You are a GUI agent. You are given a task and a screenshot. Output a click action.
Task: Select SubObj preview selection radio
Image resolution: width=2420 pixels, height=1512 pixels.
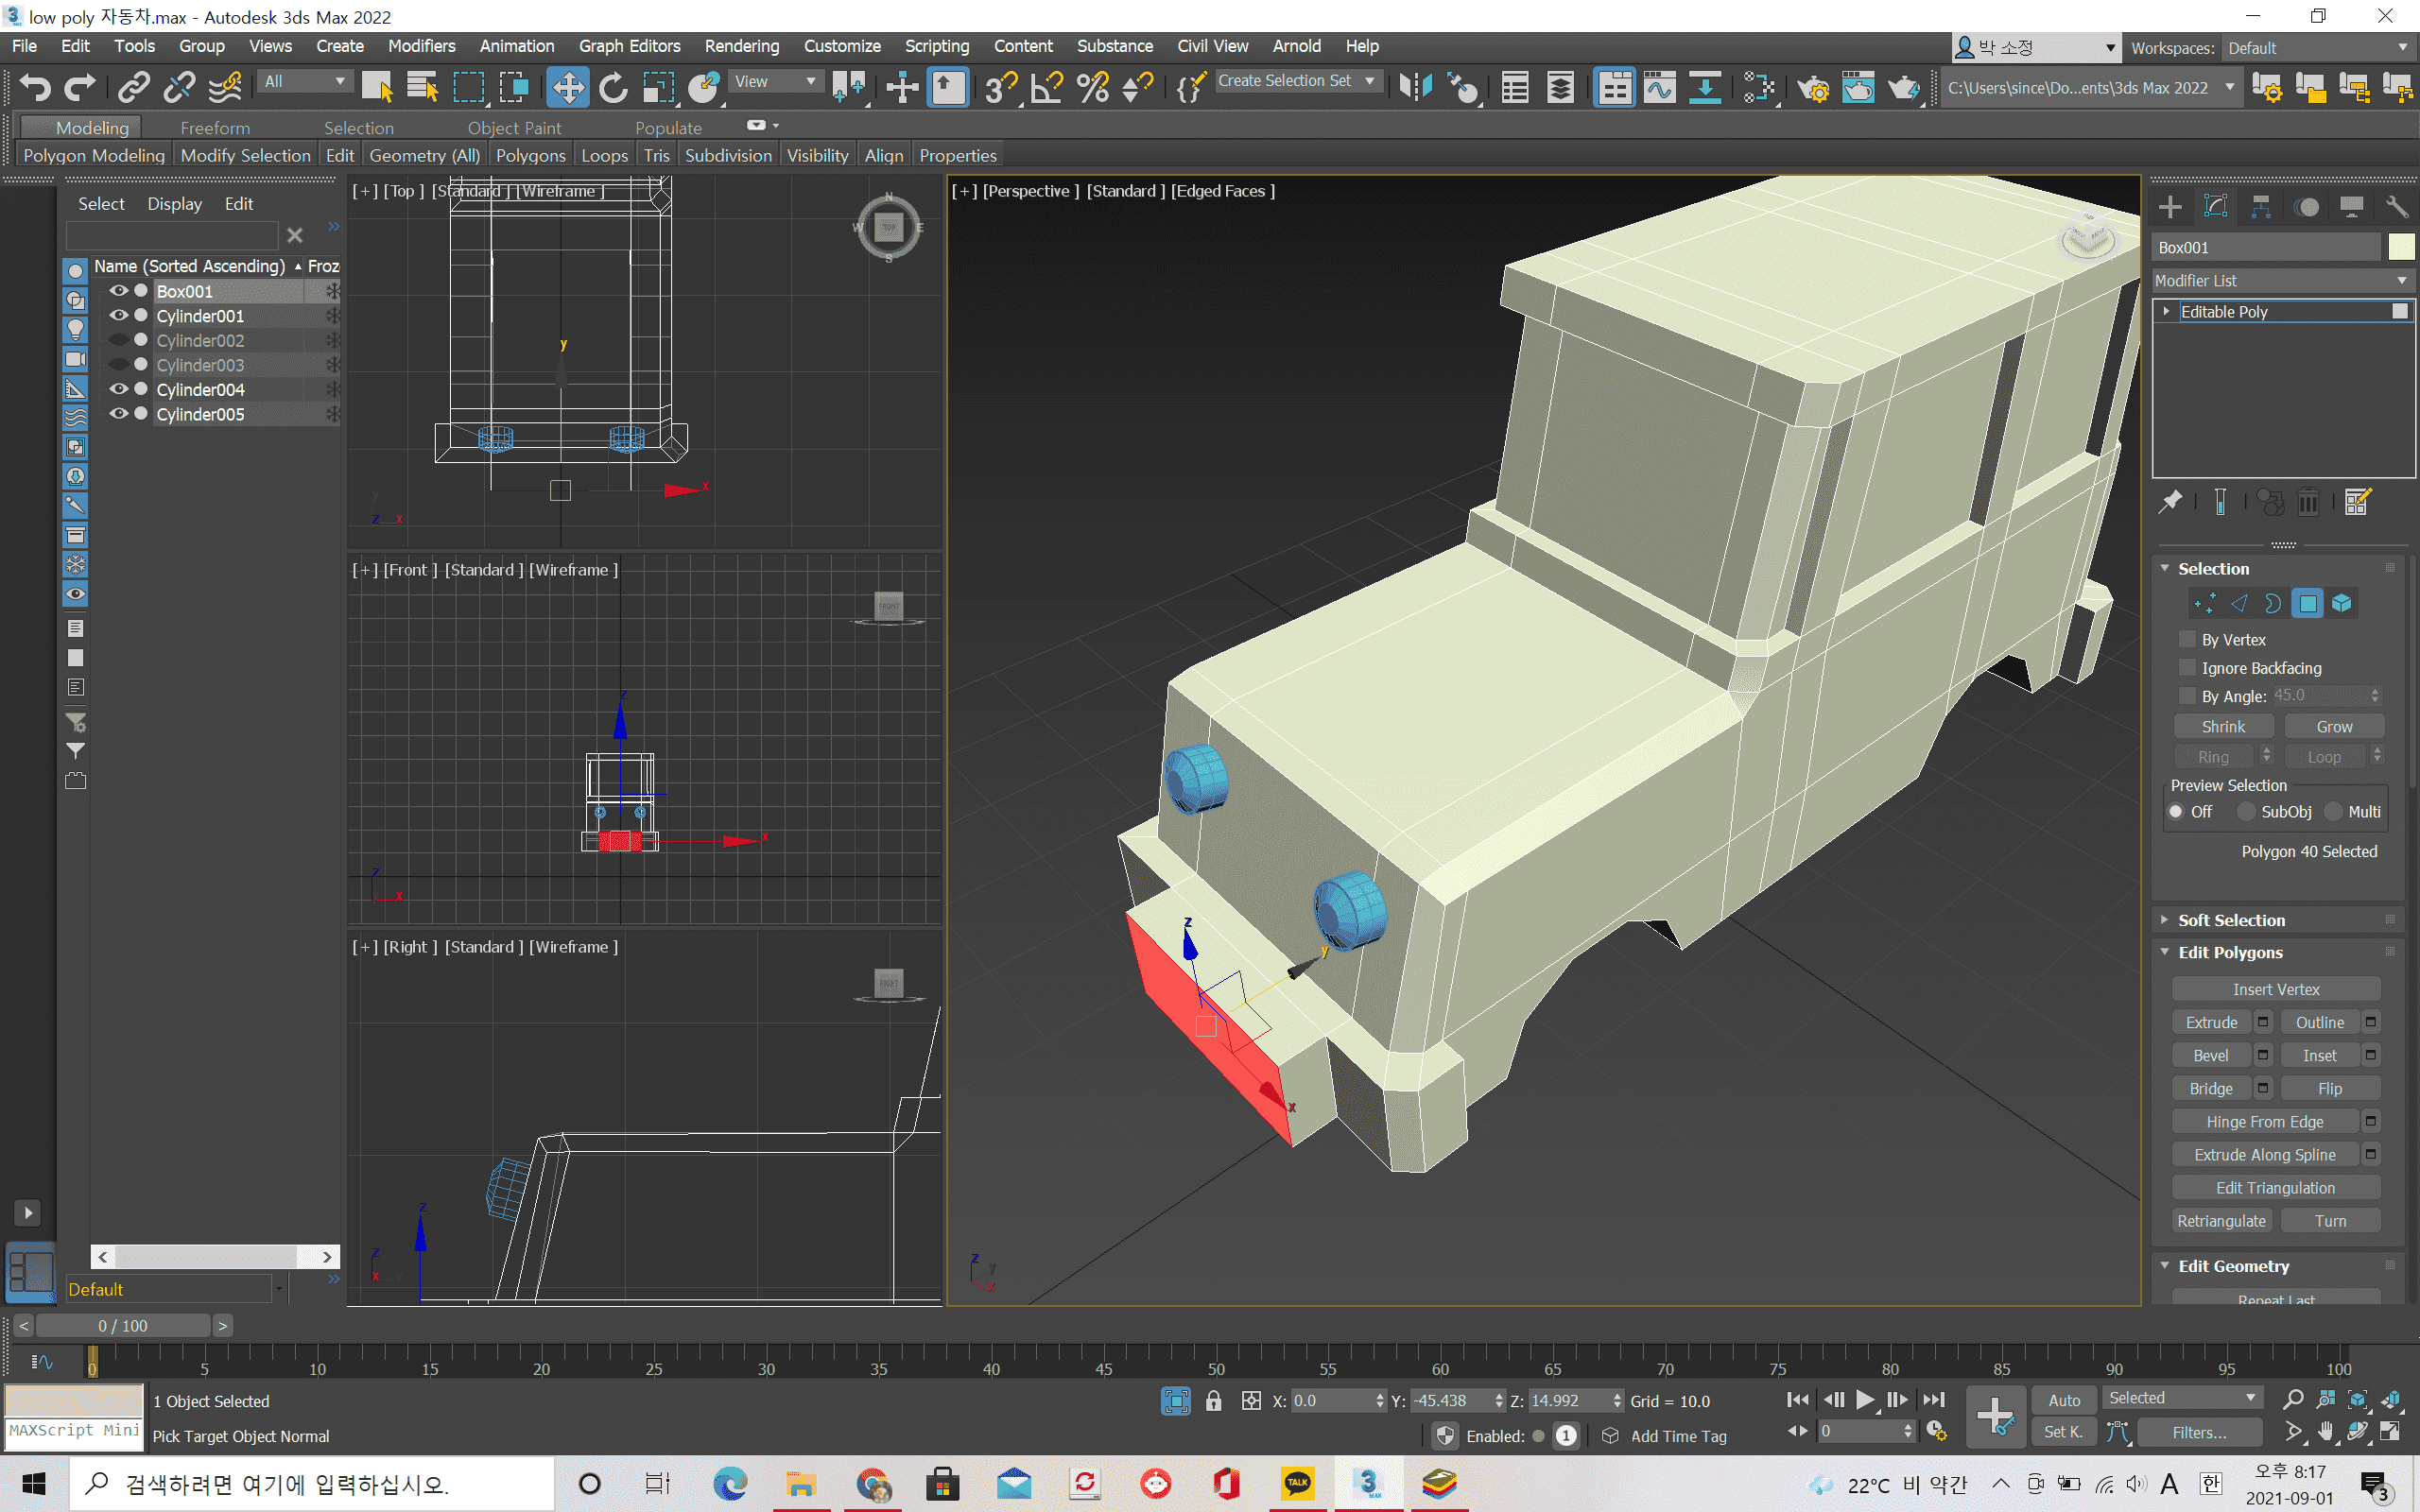(x=2247, y=811)
